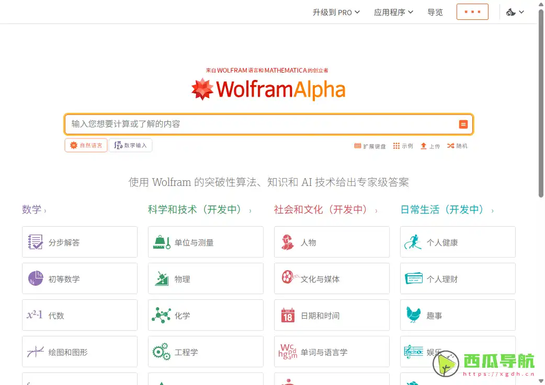545x385 pixels.
Task: Enable 自然语言 (Natural Language) input mode
Action: tap(85, 145)
